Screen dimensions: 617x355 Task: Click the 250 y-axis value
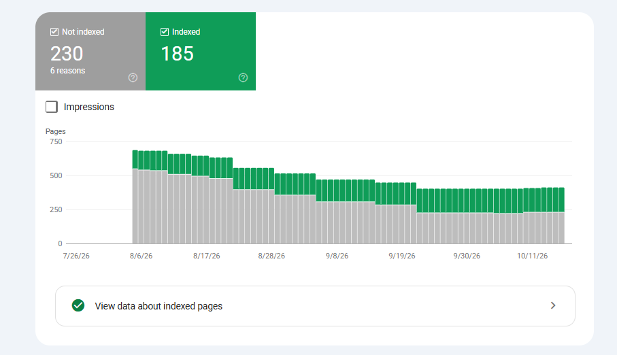(x=56, y=209)
